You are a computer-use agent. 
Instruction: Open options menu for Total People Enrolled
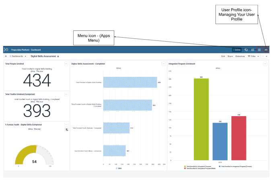pyautogui.click(x=66, y=64)
